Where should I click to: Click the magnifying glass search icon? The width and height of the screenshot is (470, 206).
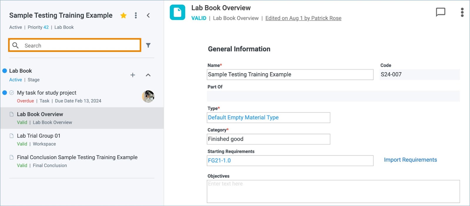pyautogui.click(x=16, y=45)
